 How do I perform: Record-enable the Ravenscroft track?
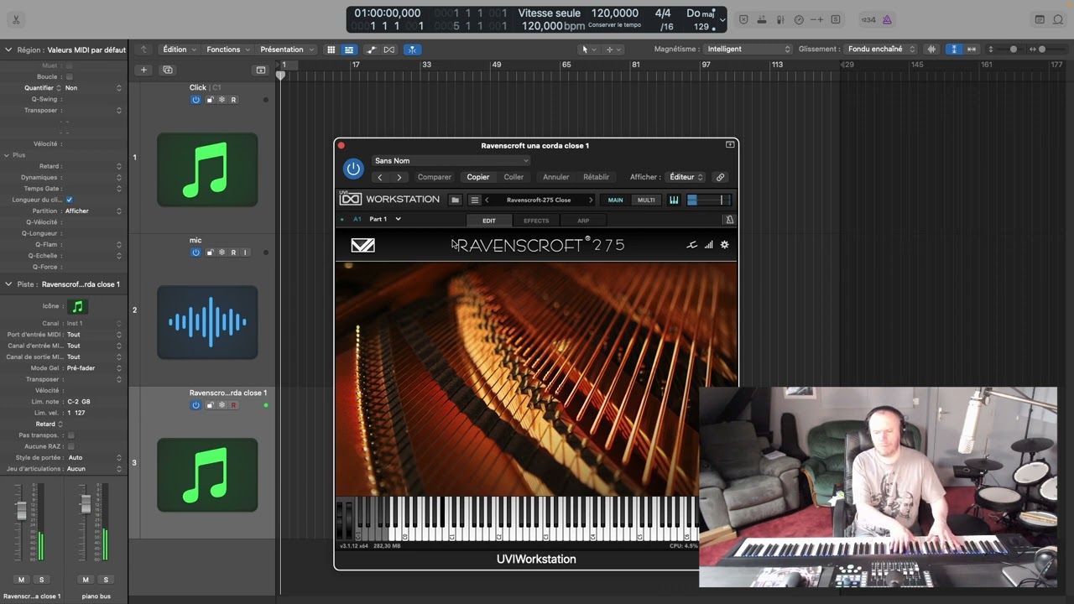233,405
